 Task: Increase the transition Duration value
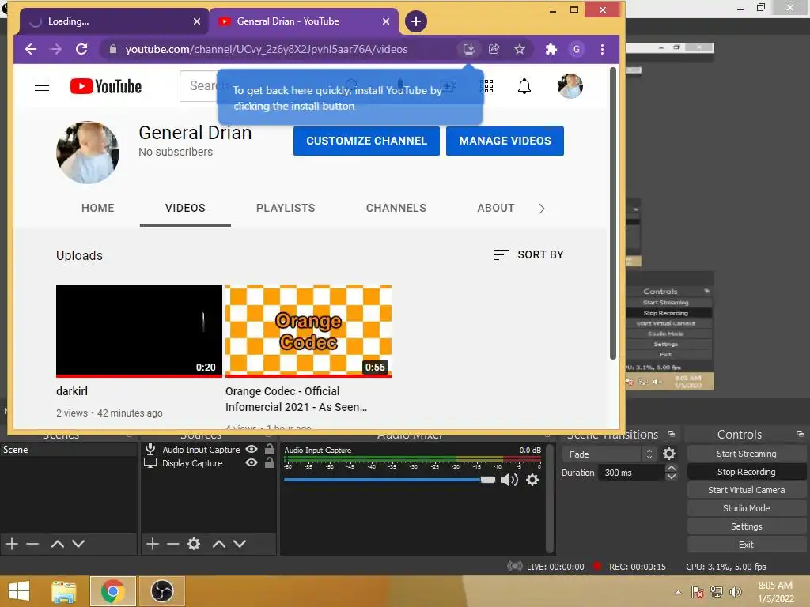click(671, 468)
